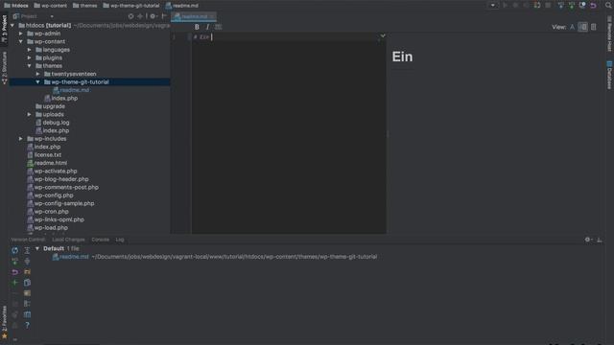Select license.txt in the project tree
This screenshot has height=345, width=614.
(x=47, y=155)
